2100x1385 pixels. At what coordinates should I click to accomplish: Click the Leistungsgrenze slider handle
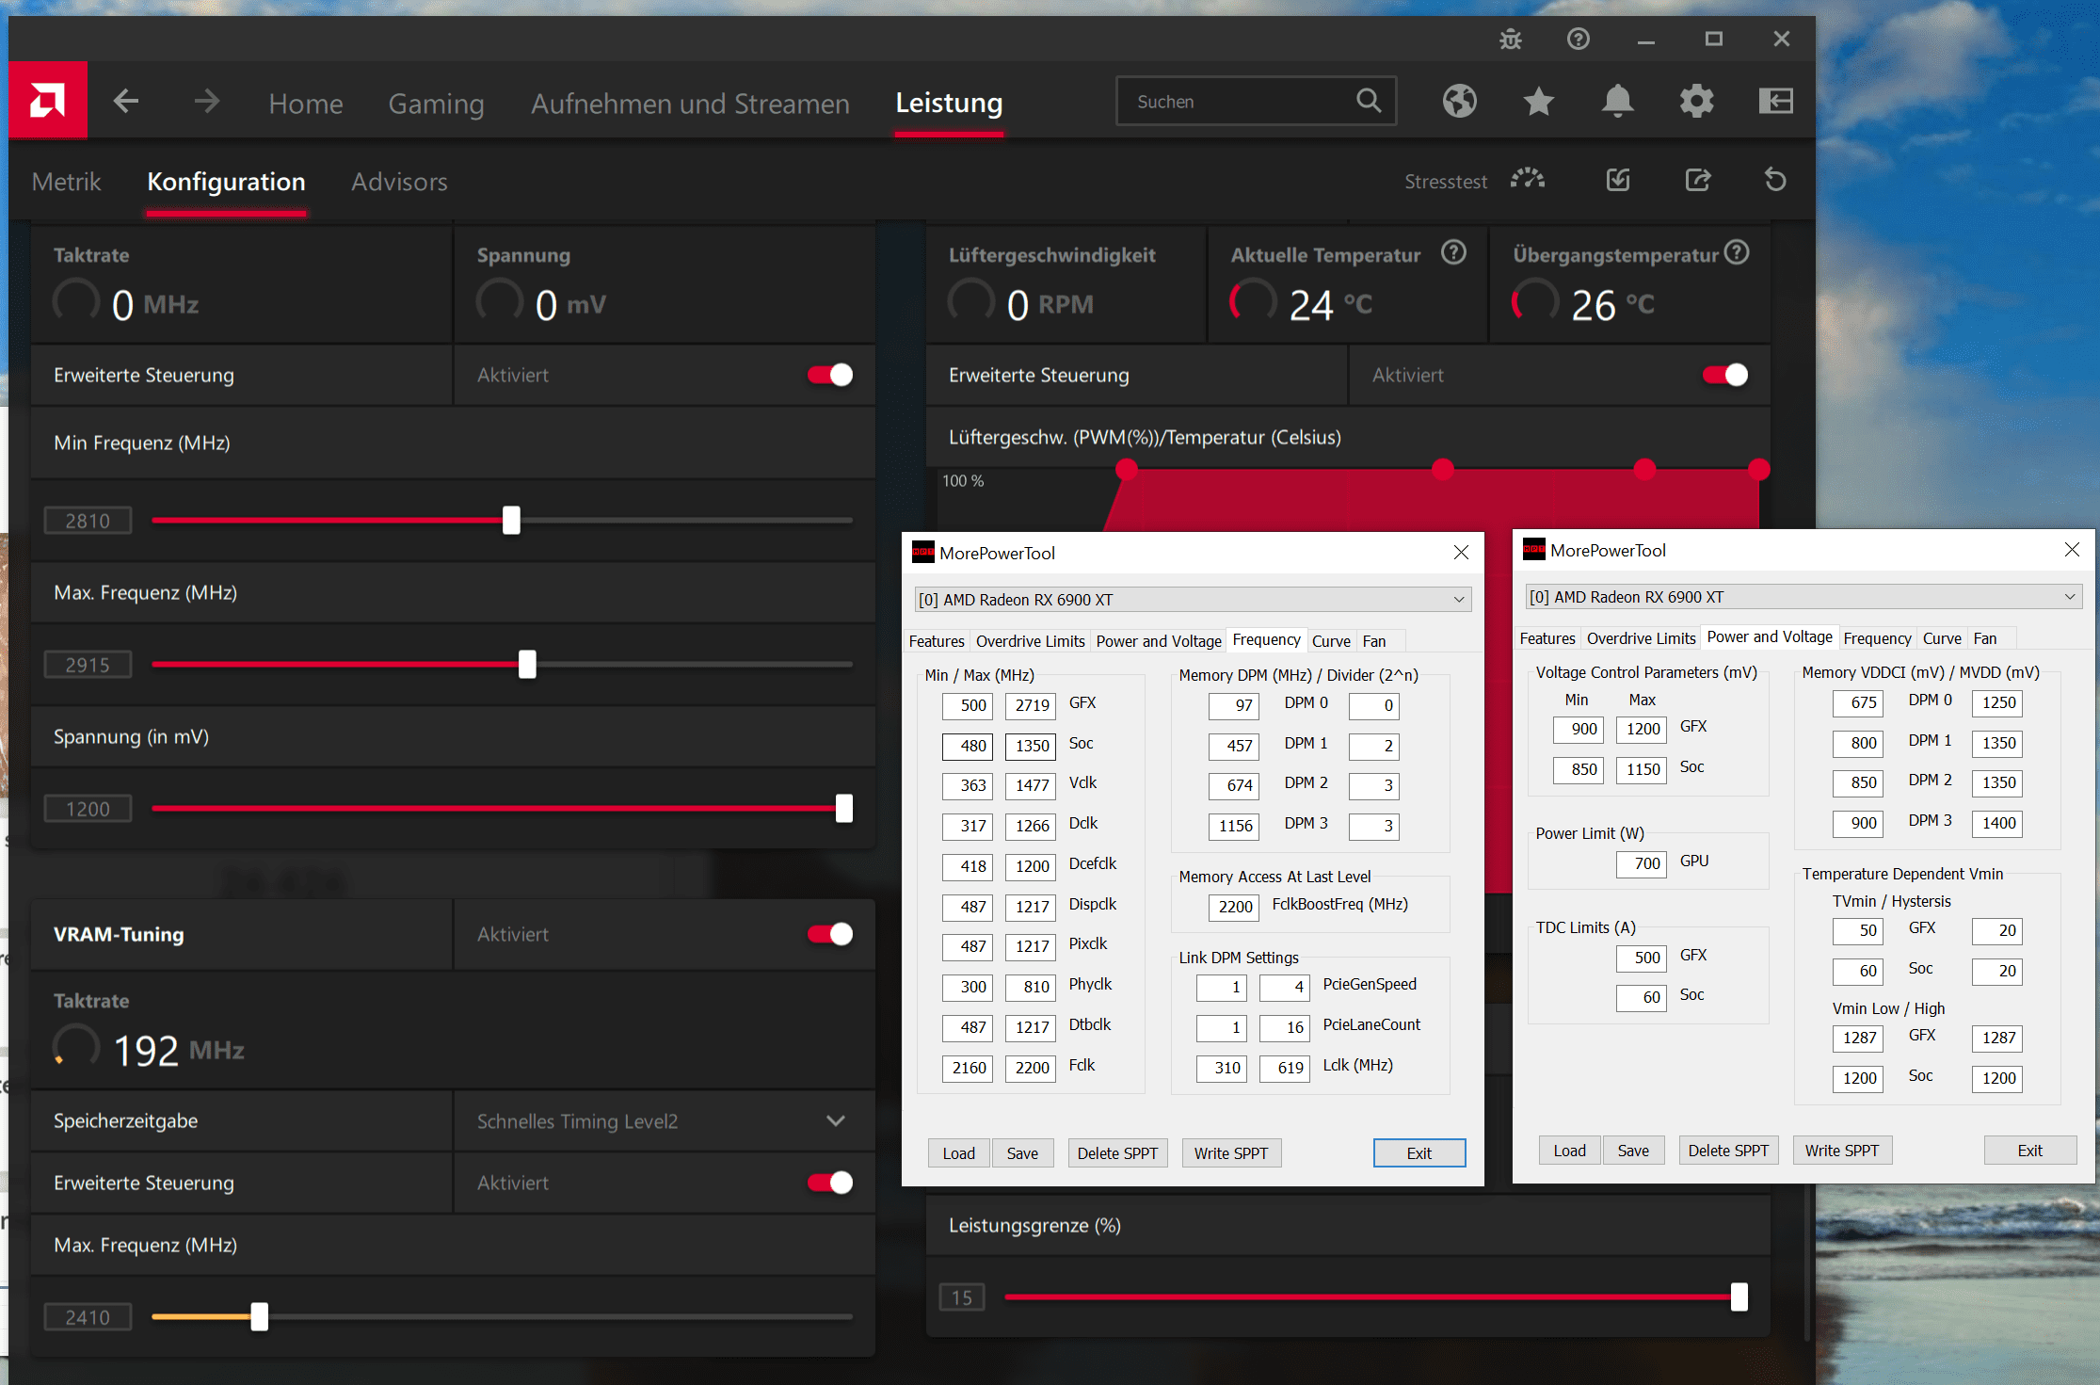coord(1739,1297)
